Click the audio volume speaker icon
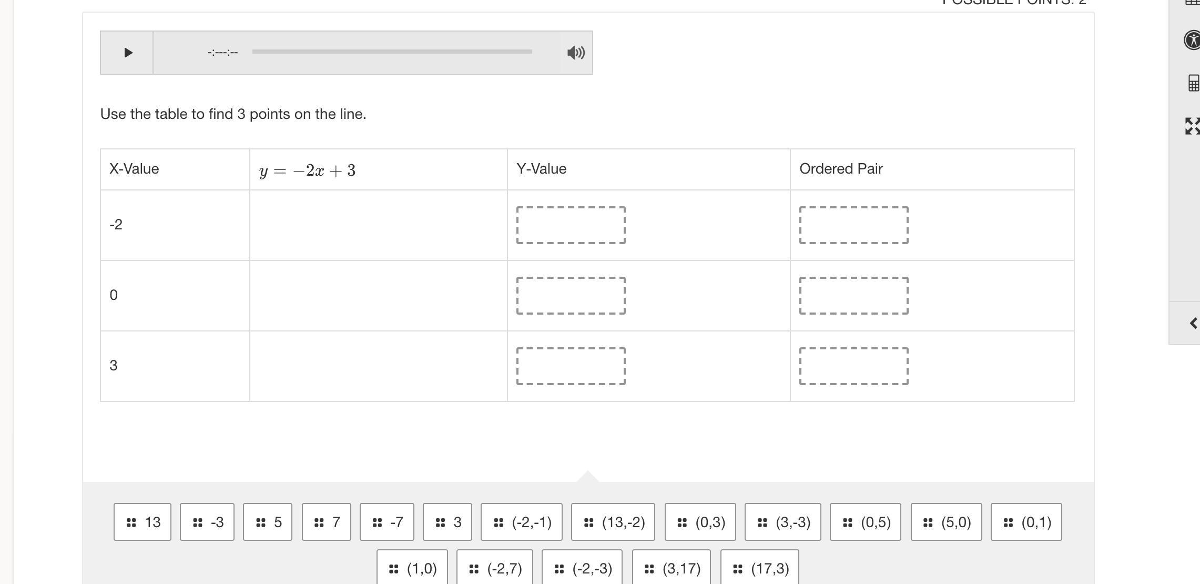Image resolution: width=1200 pixels, height=584 pixels. pyautogui.click(x=576, y=53)
